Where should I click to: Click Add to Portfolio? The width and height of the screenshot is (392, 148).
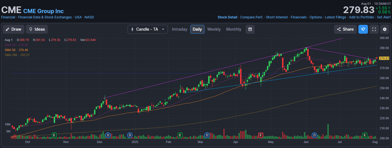tap(361, 17)
